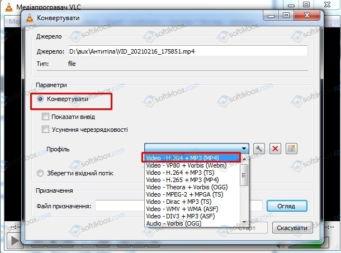Minimize the Конвертувати dialog

click(x=271, y=15)
